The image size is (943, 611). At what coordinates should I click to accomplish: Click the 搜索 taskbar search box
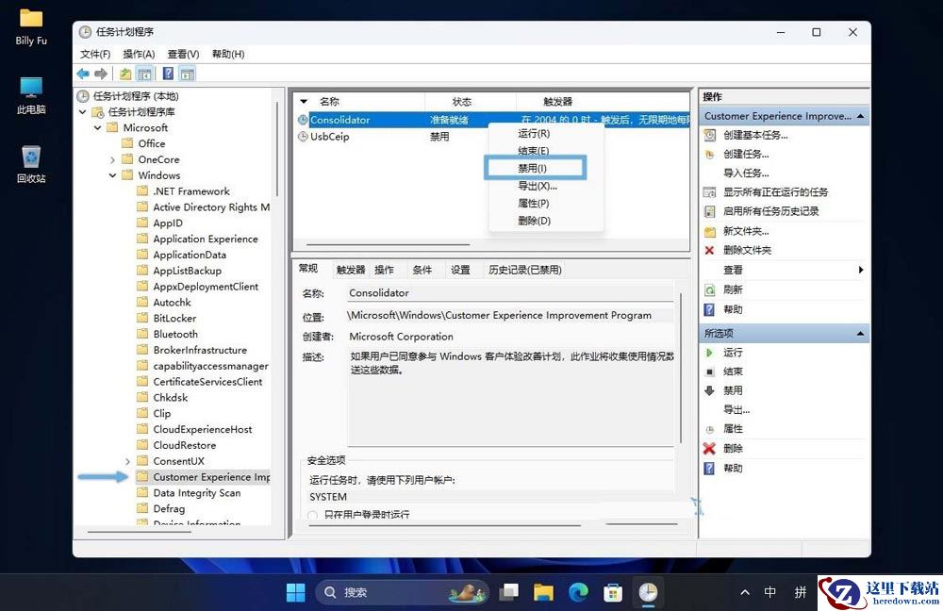pos(403,592)
